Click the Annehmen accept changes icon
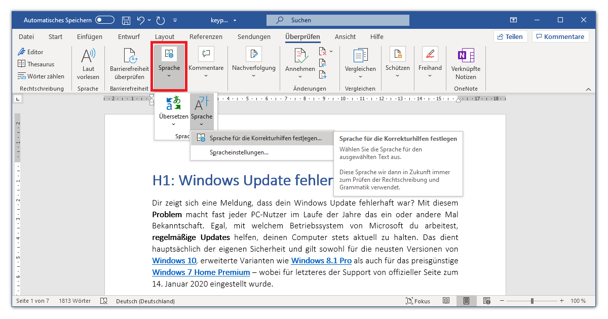The height and width of the screenshot is (319, 608). 300,55
